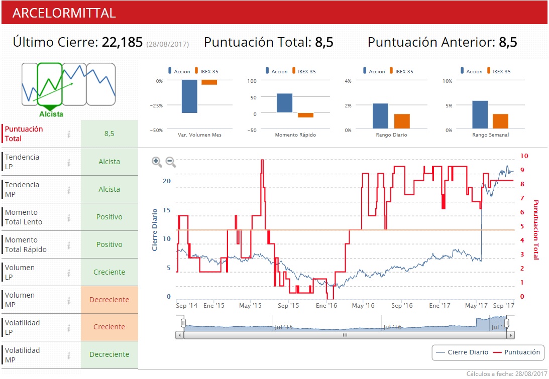
Task: Click the orange IBEX 35 bar in Rango Semanal
Action: click(500, 121)
